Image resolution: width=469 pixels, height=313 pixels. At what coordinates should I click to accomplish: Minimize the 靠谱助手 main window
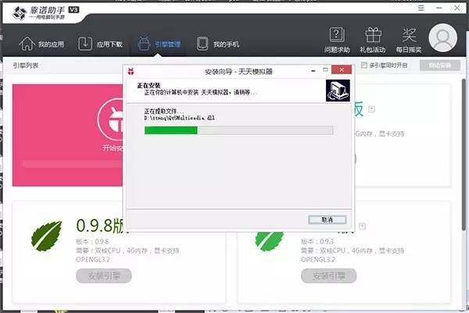pos(439,8)
